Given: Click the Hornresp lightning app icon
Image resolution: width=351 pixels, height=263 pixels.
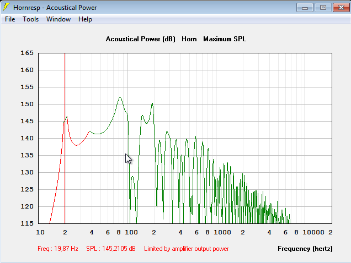Looking at the screenshot, I should (6, 7).
